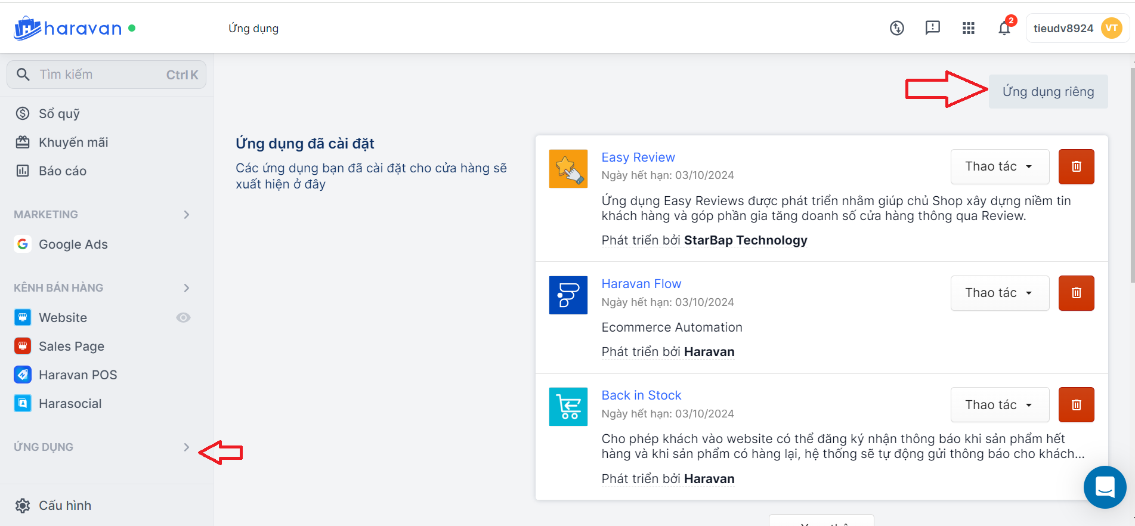Click the Báo cáo chart icon
This screenshot has height=526, width=1135.
pyautogui.click(x=23, y=171)
